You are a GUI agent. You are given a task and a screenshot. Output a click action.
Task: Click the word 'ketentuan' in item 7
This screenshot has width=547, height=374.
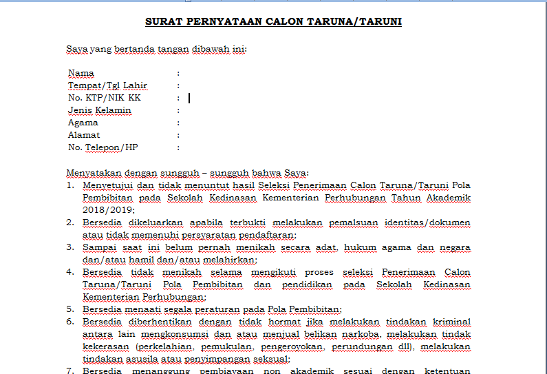[x=447, y=371]
